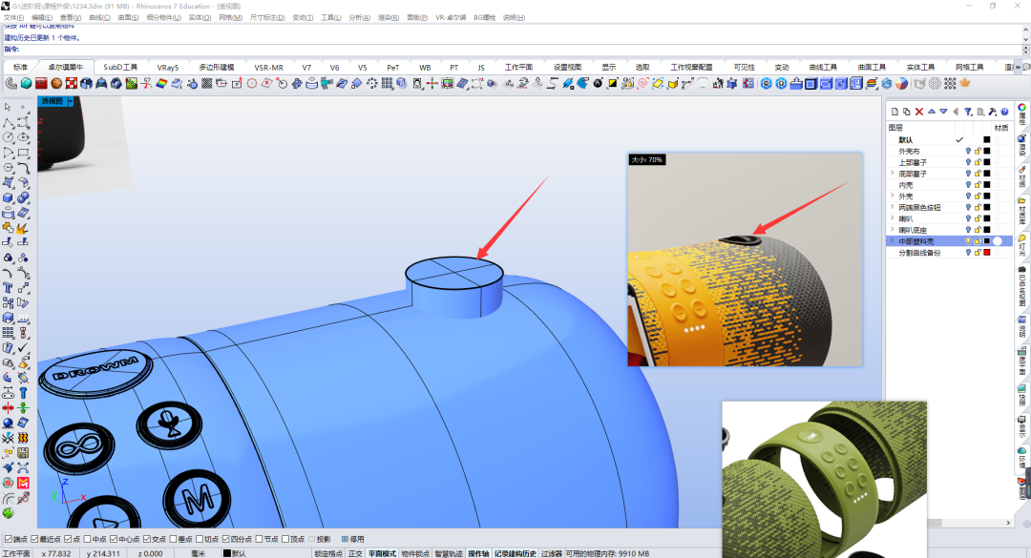Click the basketball icon in top toolbar
Viewport: 1031px width, 558px height.
56,84
